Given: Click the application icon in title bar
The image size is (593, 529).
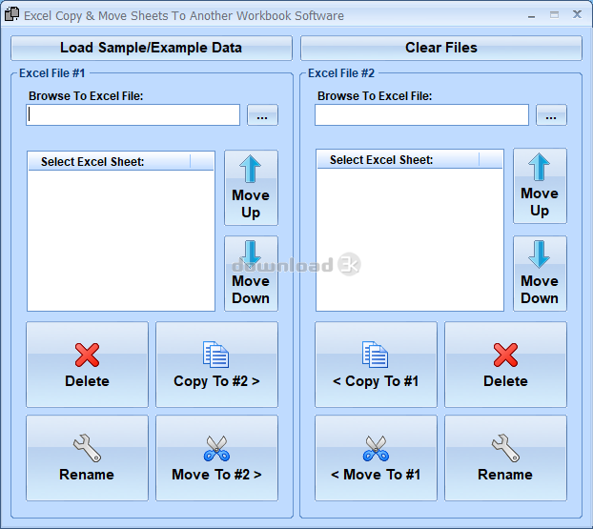Looking at the screenshot, I should pos(11,14).
